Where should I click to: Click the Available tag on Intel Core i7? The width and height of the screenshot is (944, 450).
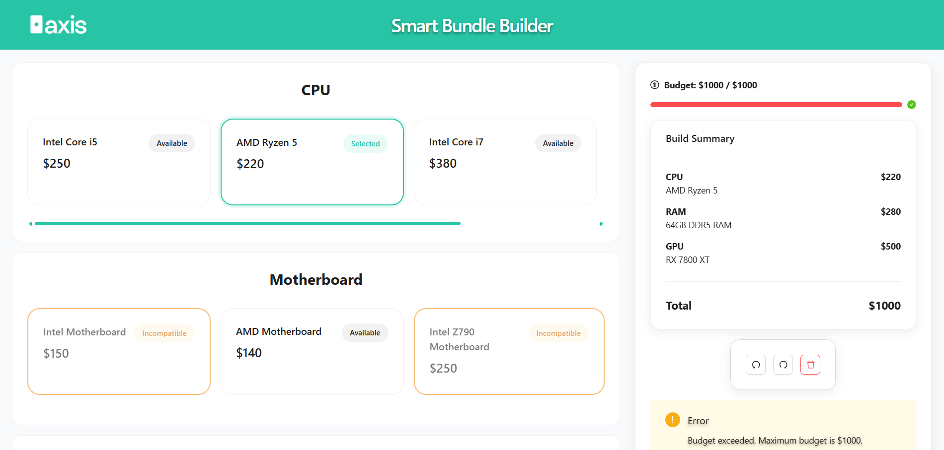tap(558, 143)
